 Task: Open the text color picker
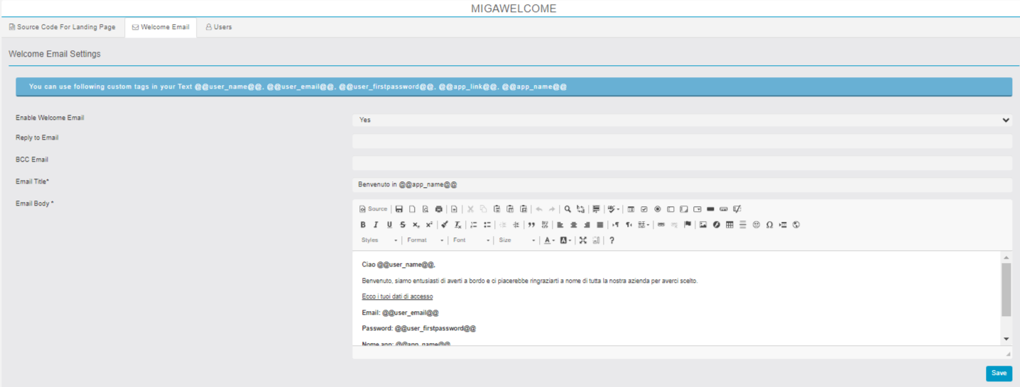(549, 240)
